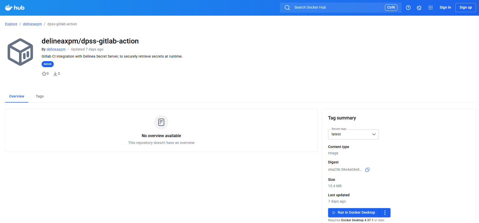Screen dimensions: 479x223
Task: Click the star icon to favorite repository
Action: click(44, 74)
